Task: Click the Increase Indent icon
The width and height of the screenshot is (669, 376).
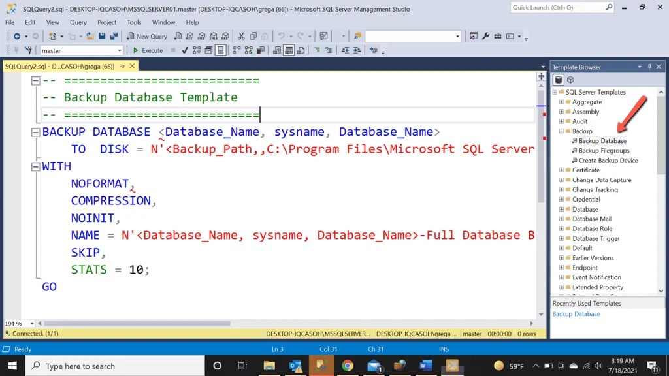Action: click(357, 50)
